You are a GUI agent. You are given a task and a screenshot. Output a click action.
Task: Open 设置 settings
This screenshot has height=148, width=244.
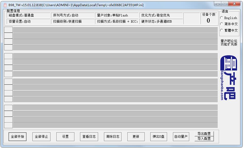pos(65,136)
